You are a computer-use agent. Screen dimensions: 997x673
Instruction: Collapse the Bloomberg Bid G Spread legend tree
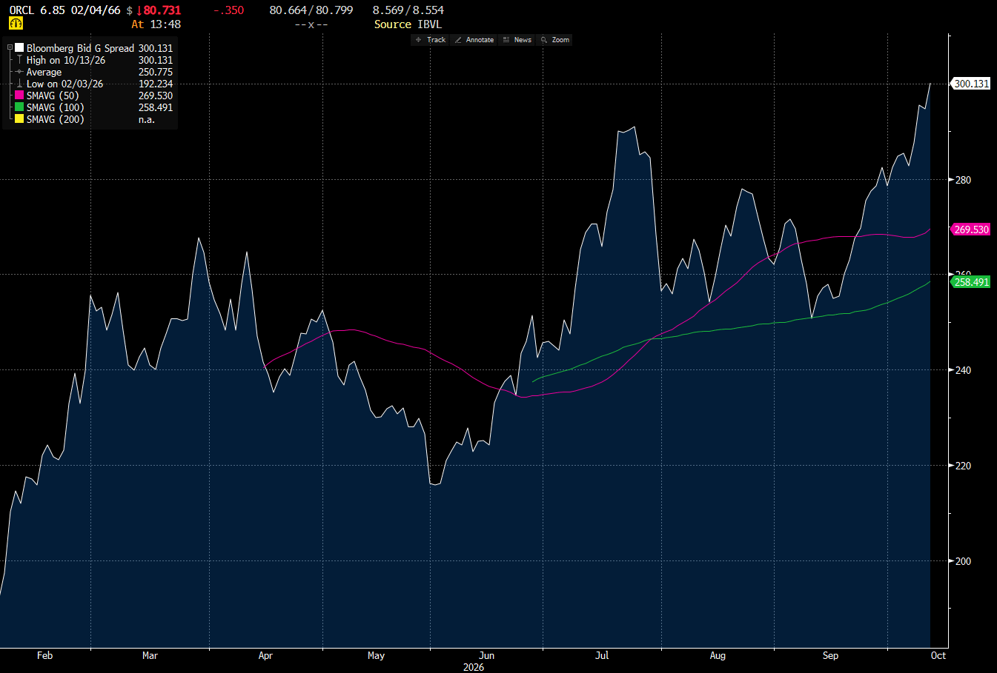click(x=10, y=48)
